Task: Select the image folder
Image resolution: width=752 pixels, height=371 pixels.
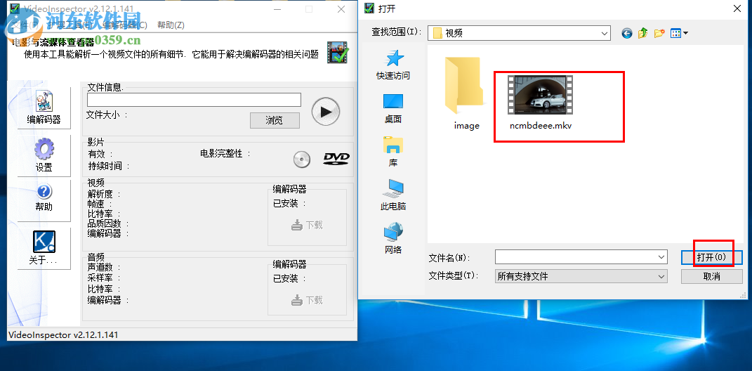Action: coord(467,94)
